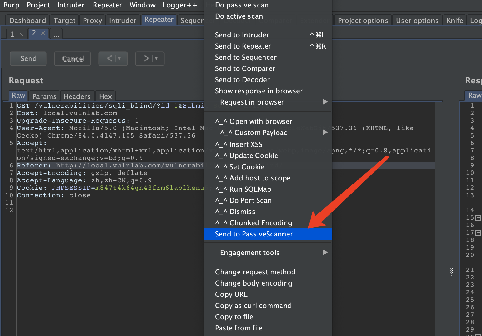The width and height of the screenshot is (482, 336).
Task: Choose Do Port Scan
Action: 268,200
